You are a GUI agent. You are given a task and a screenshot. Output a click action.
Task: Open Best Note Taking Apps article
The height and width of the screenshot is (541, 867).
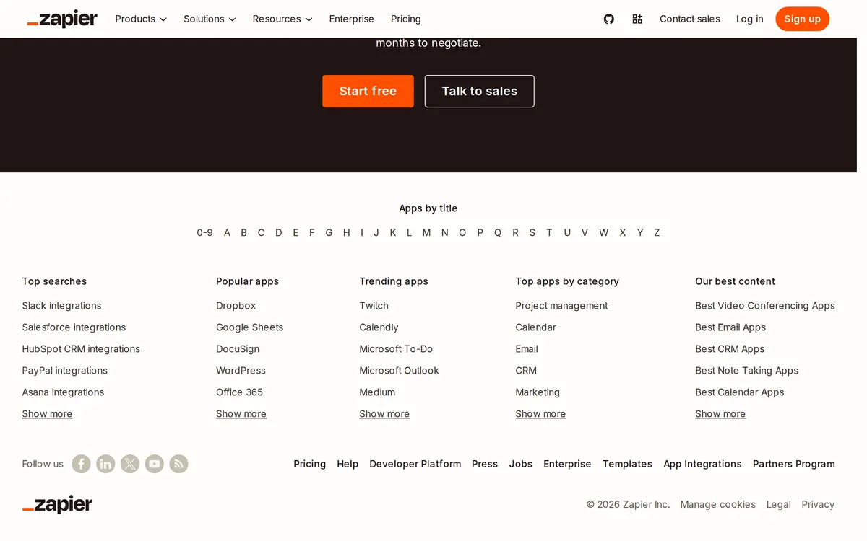[x=747, y=371]
